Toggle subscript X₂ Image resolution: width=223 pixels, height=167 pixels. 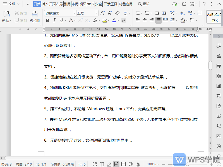(87, 20)
